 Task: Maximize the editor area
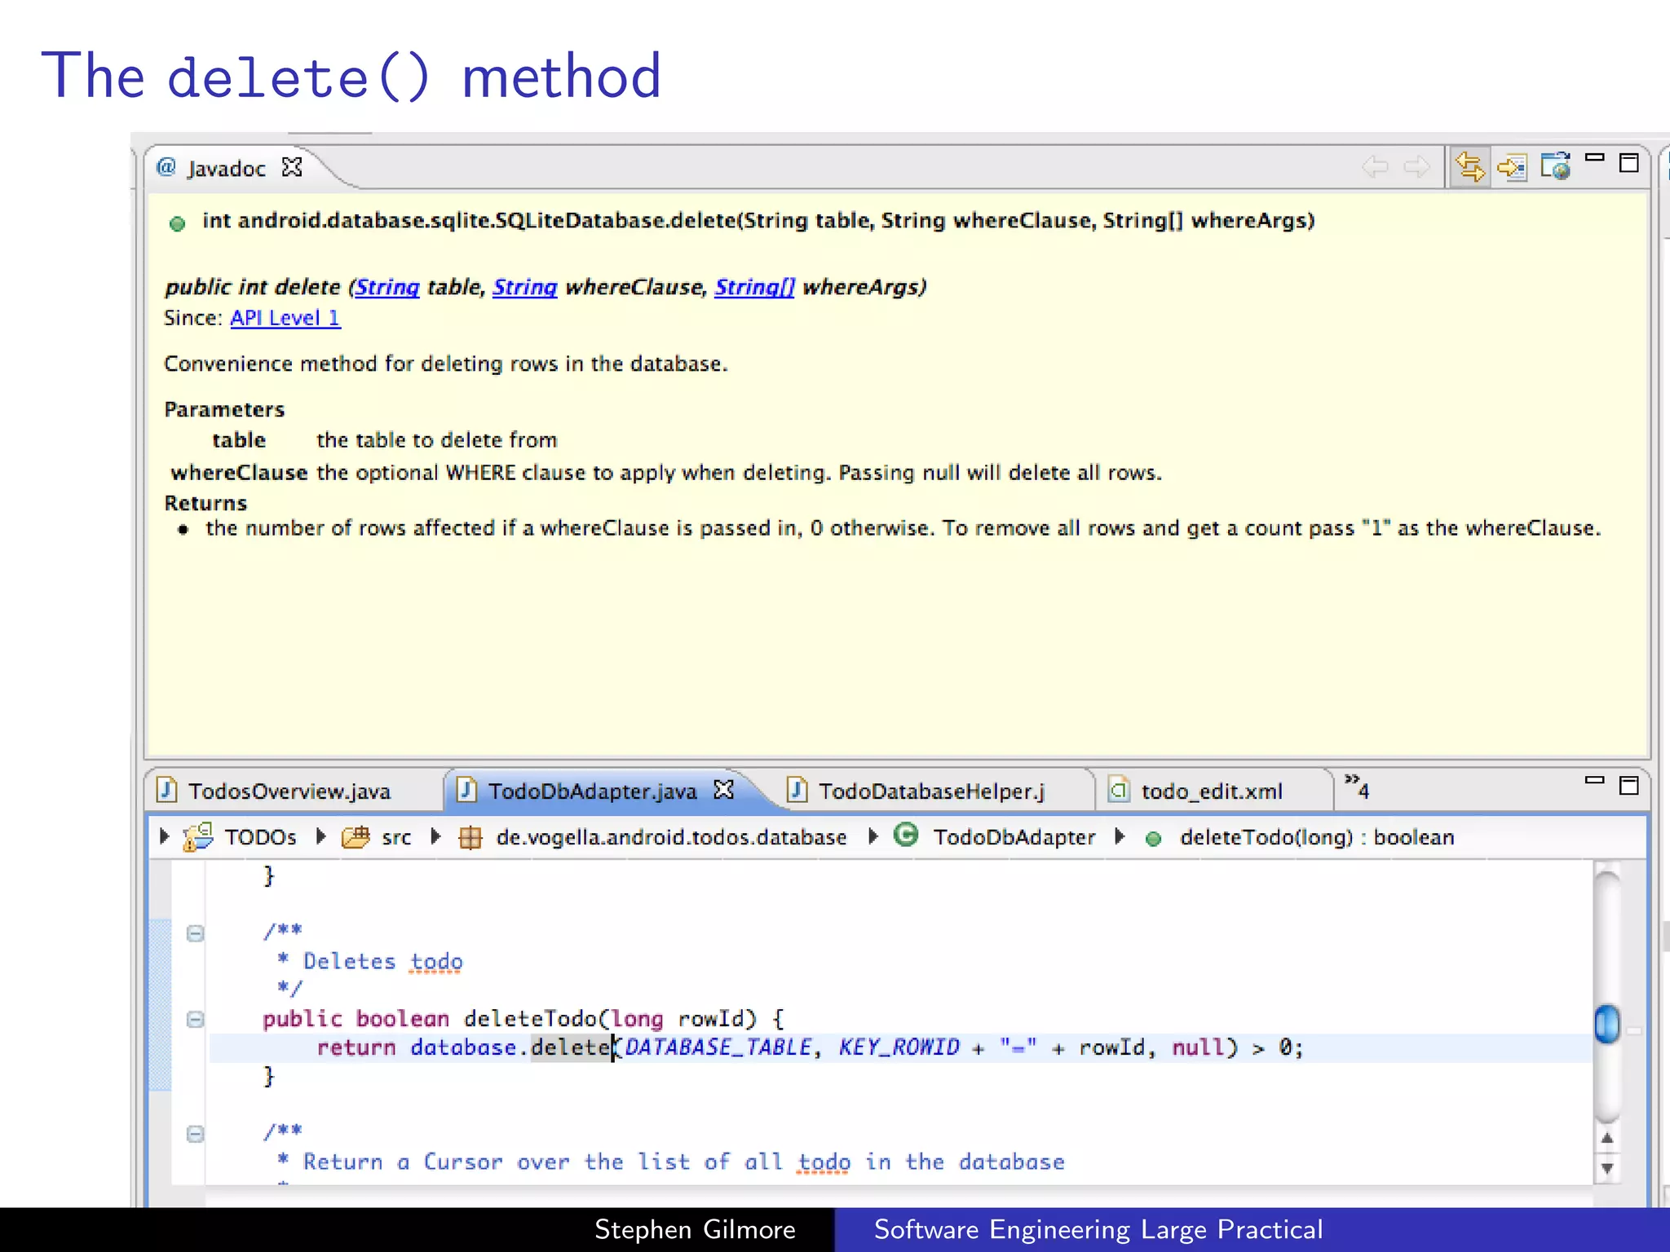coord(1629,786)
